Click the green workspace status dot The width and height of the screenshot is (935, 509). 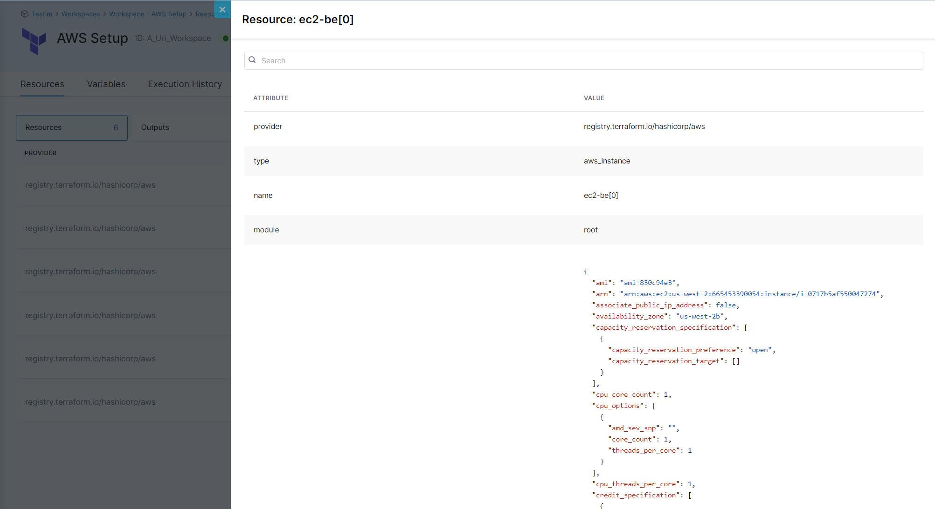pos(226,38)
